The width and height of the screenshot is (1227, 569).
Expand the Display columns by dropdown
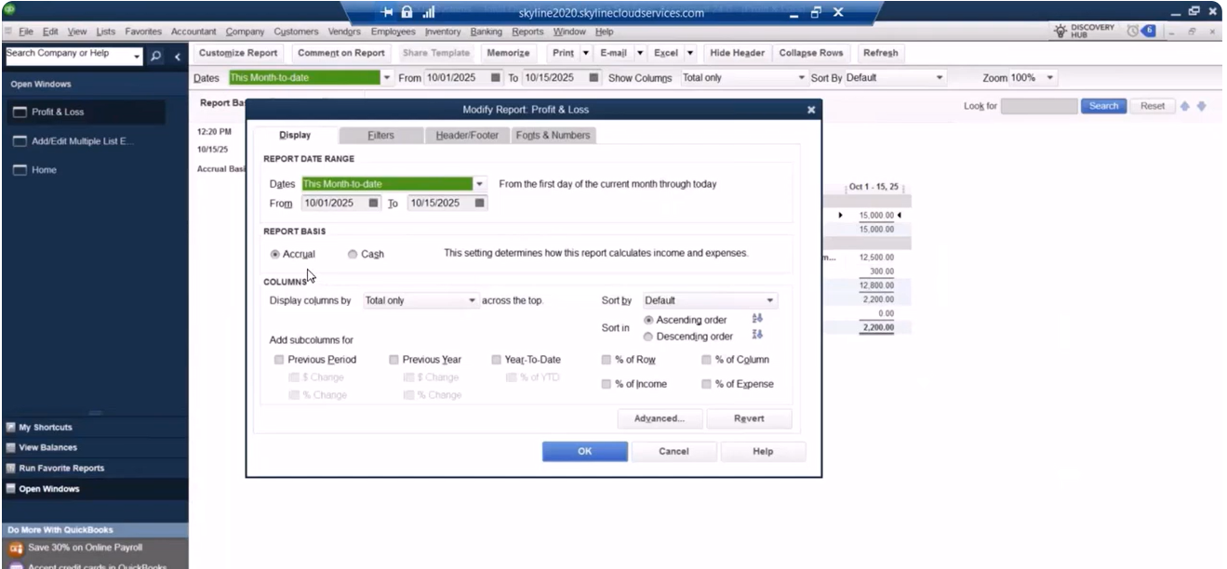[x=473, y=301]
